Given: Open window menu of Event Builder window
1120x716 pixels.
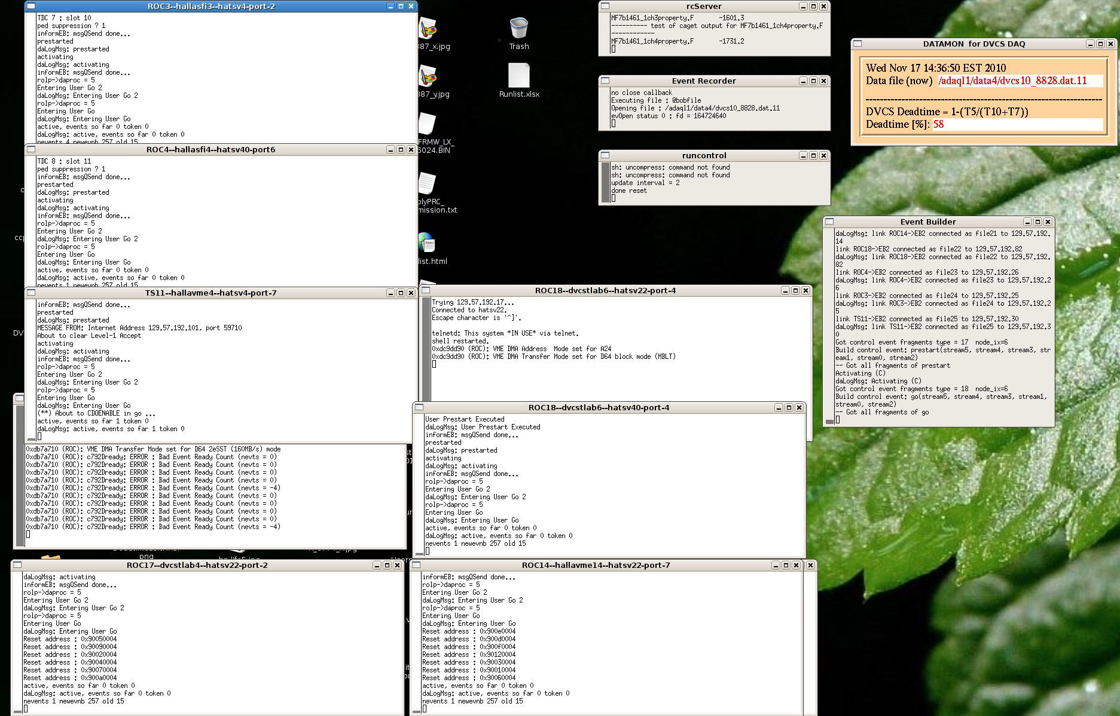Looking at the screenshot, I should tap(829, 222).
